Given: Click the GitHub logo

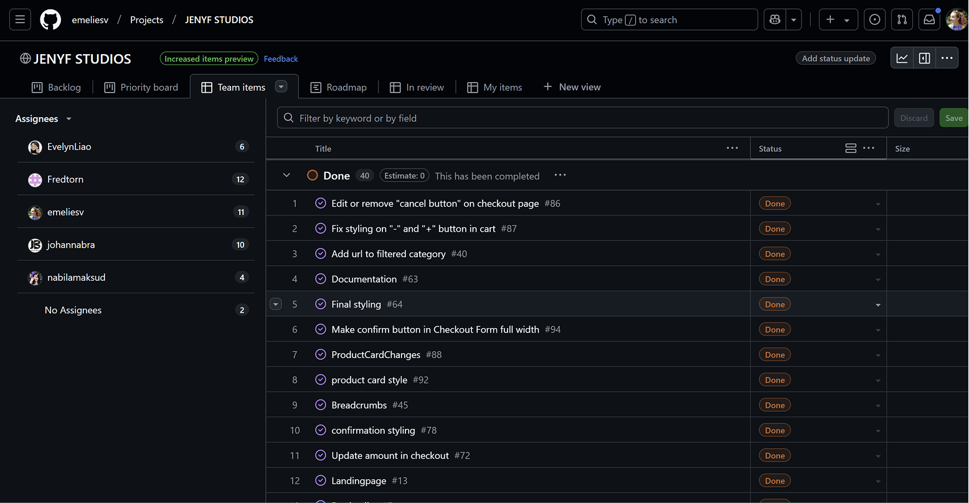Looking at the screenshot, I should click(50, 19).
